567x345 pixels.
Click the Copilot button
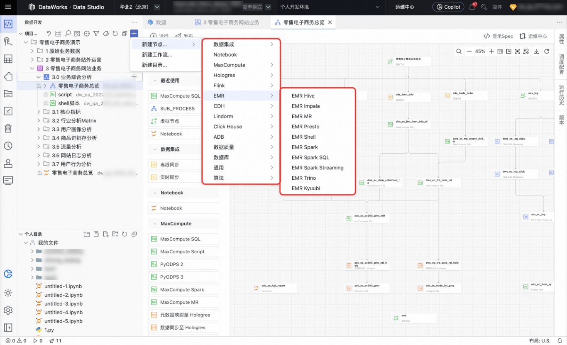[x=448, y=7]
